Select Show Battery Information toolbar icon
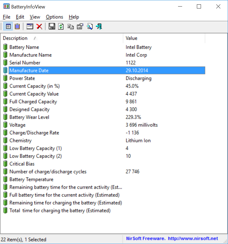The height and width of the screenshot is (244, 228). [8, 26]
